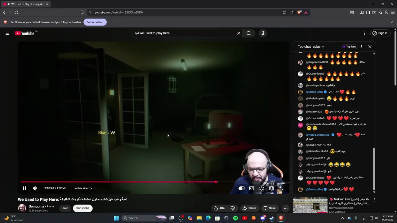Open the Top fans badge

349,47
